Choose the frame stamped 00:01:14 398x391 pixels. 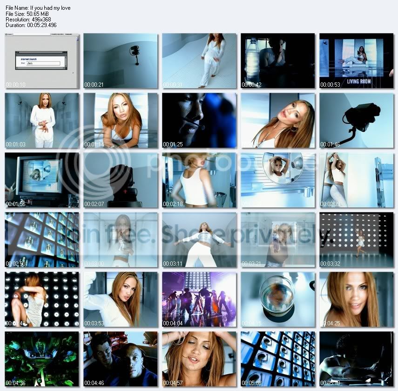(121, 120)
